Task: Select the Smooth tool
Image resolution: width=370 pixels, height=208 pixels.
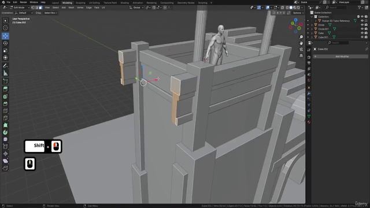Action: 5,139
